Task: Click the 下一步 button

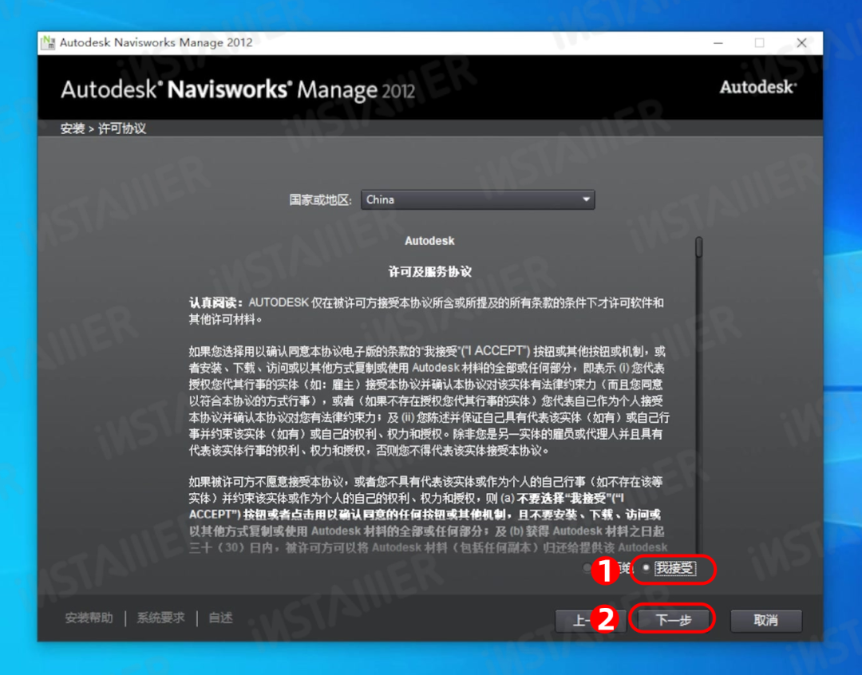Action: 673,620
